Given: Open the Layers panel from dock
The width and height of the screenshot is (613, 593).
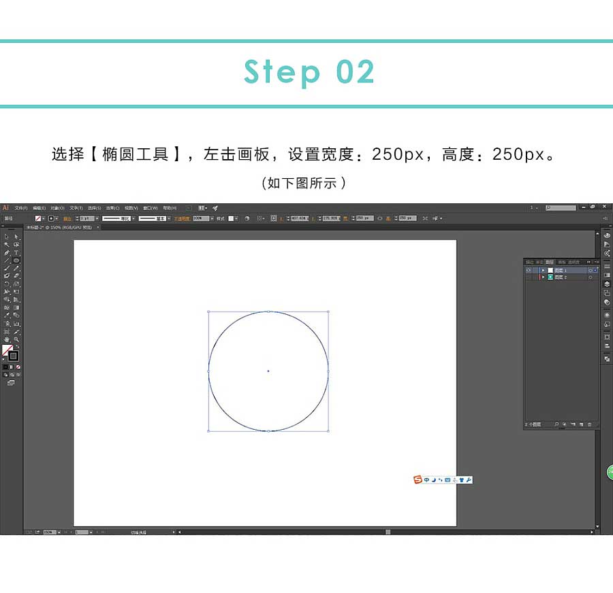Looking at the screenshot, I should point(607,284).
